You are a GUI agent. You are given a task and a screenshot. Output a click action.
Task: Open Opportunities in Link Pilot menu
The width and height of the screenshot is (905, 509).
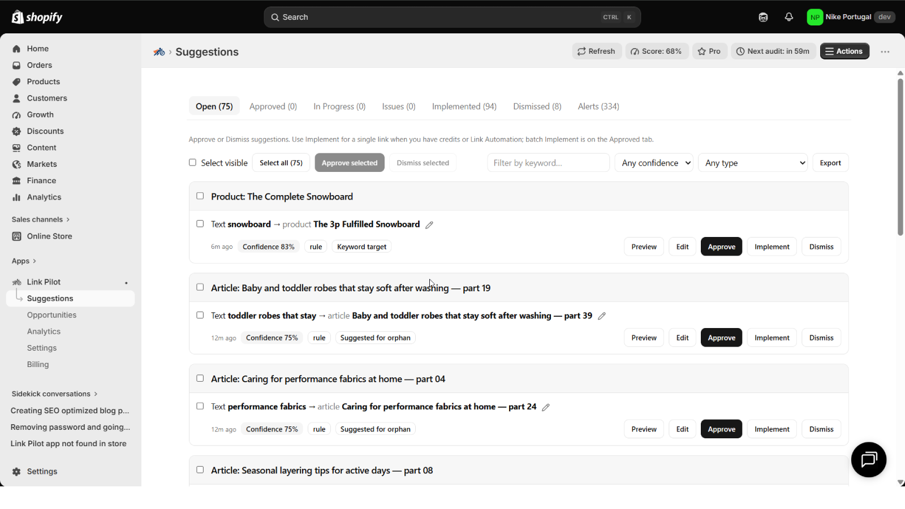pyautogui.click(x=51, y=315)
